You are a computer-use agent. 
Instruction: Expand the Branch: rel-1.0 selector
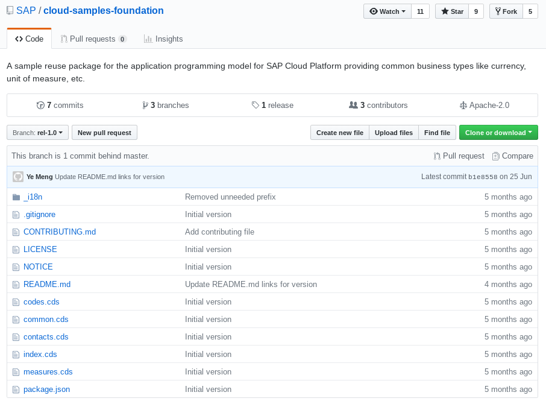[x=37, y=133]
